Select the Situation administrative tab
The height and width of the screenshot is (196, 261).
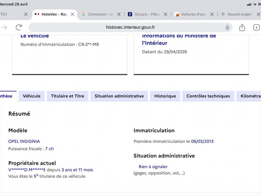tap(119, 96)
